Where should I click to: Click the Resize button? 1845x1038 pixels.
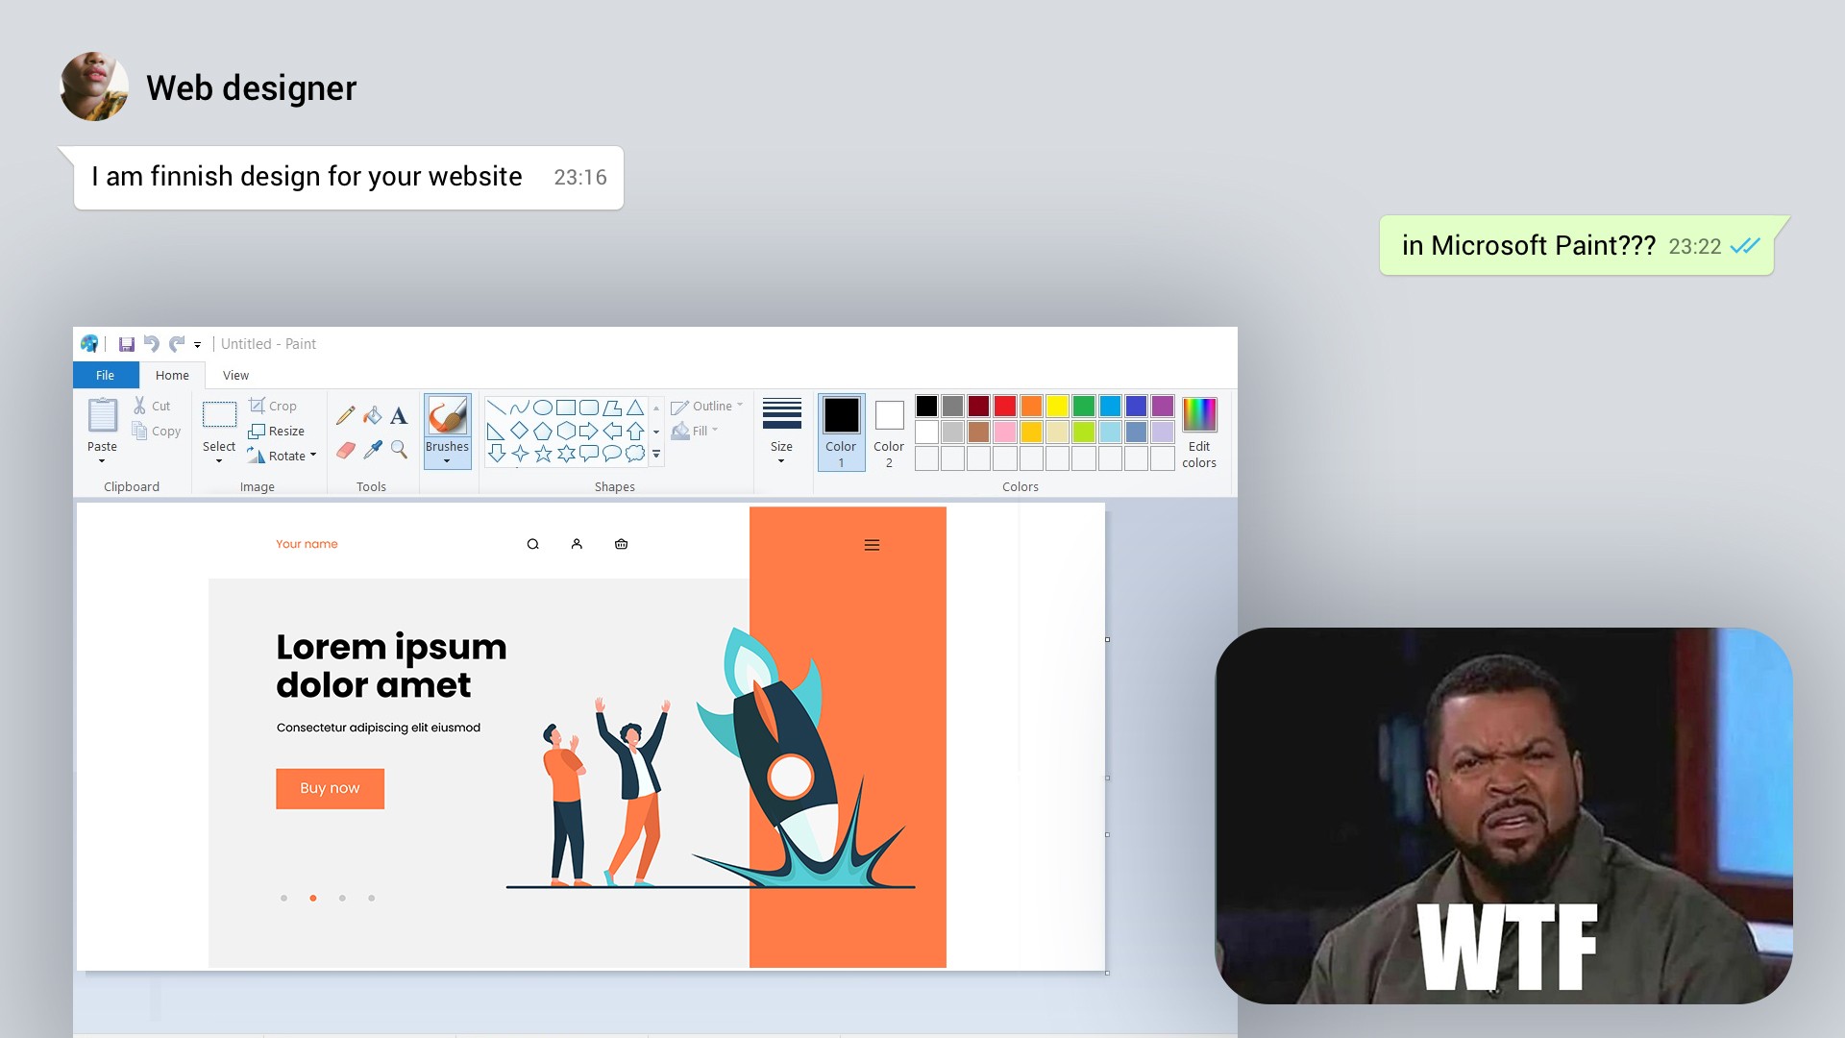(x=277, y=431)
